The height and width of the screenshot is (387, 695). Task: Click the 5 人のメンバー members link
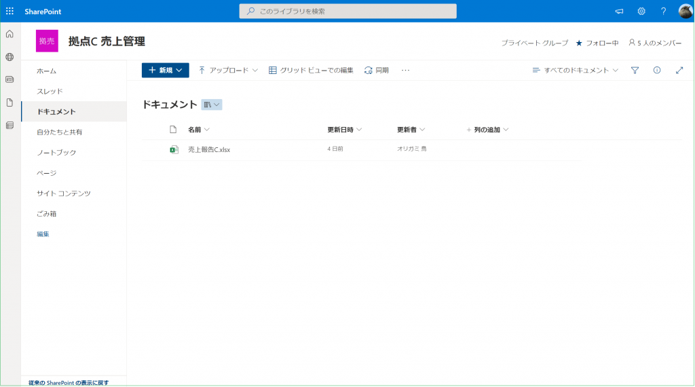pyautogui.click(x=655, y=43)
